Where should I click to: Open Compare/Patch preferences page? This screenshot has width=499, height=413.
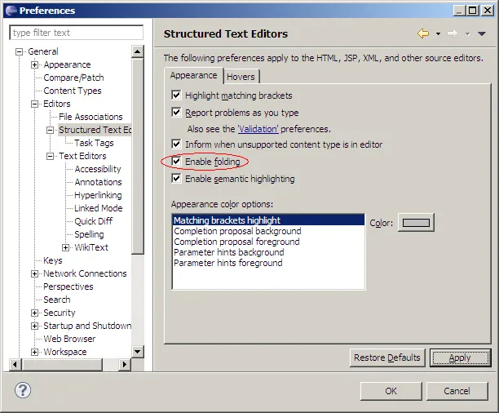point(73,78)
